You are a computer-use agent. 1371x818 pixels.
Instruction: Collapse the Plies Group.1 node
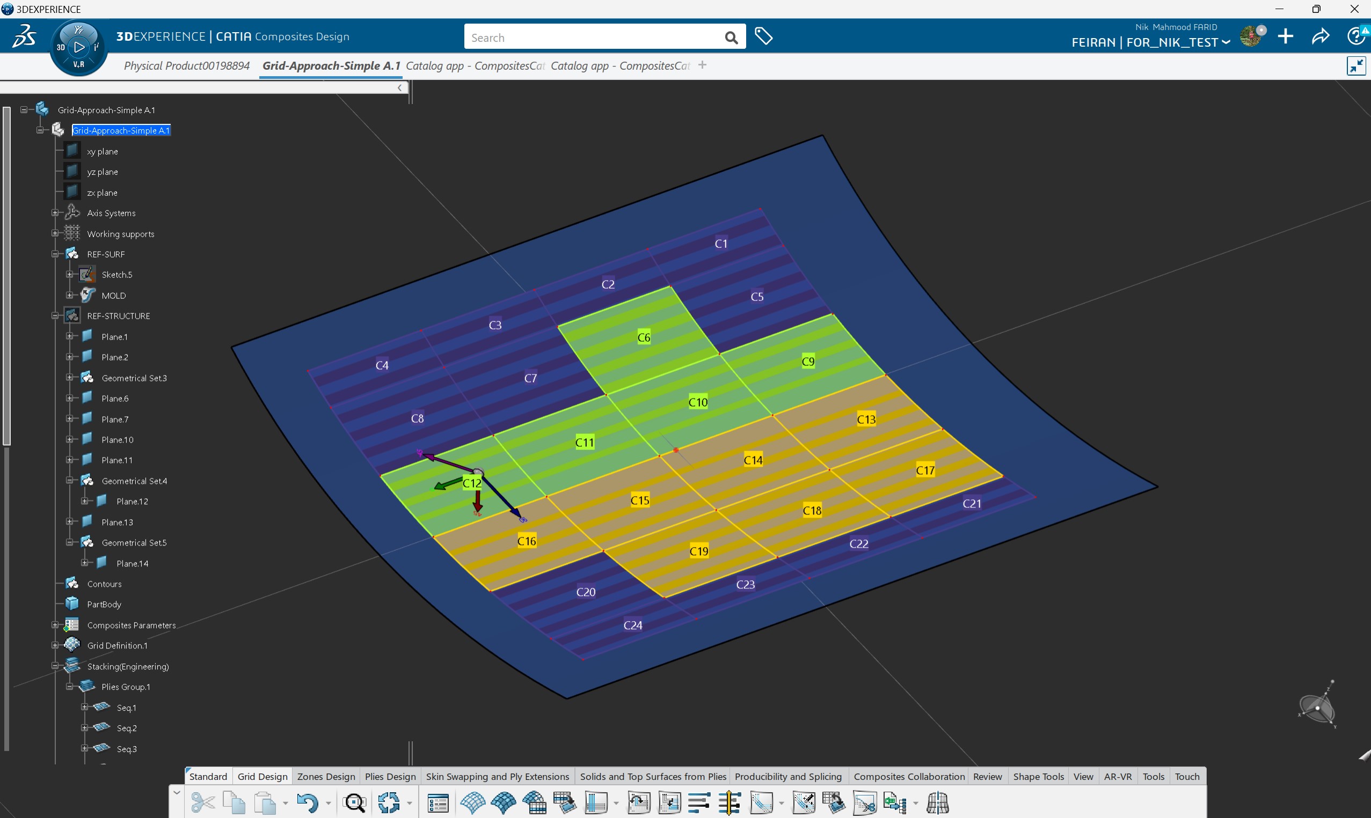(x=70, y=686)
